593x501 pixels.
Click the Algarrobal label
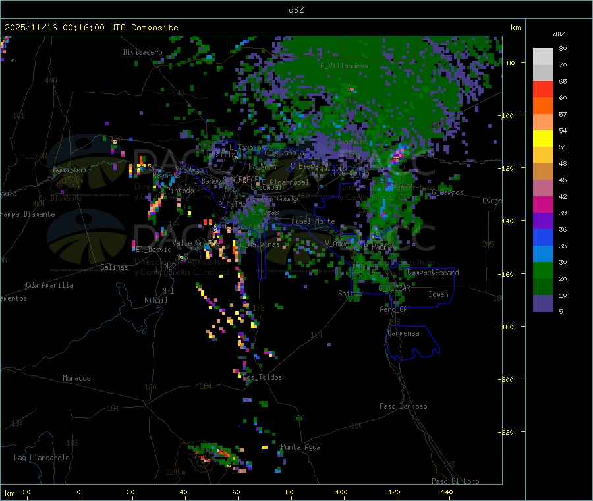click(289, 182)
